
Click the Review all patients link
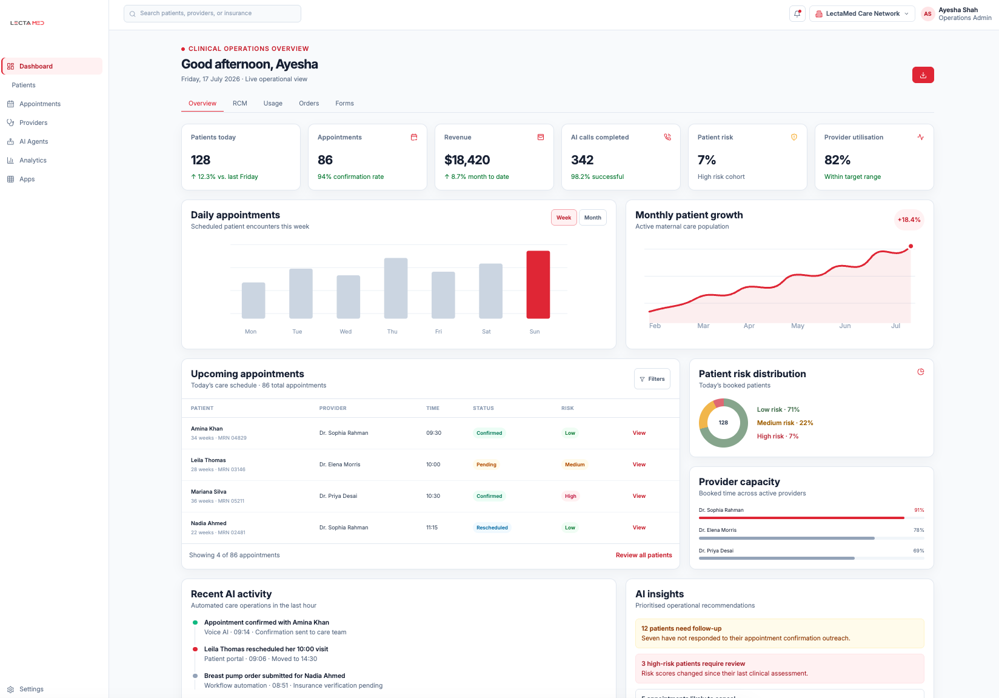click(644, 555)
